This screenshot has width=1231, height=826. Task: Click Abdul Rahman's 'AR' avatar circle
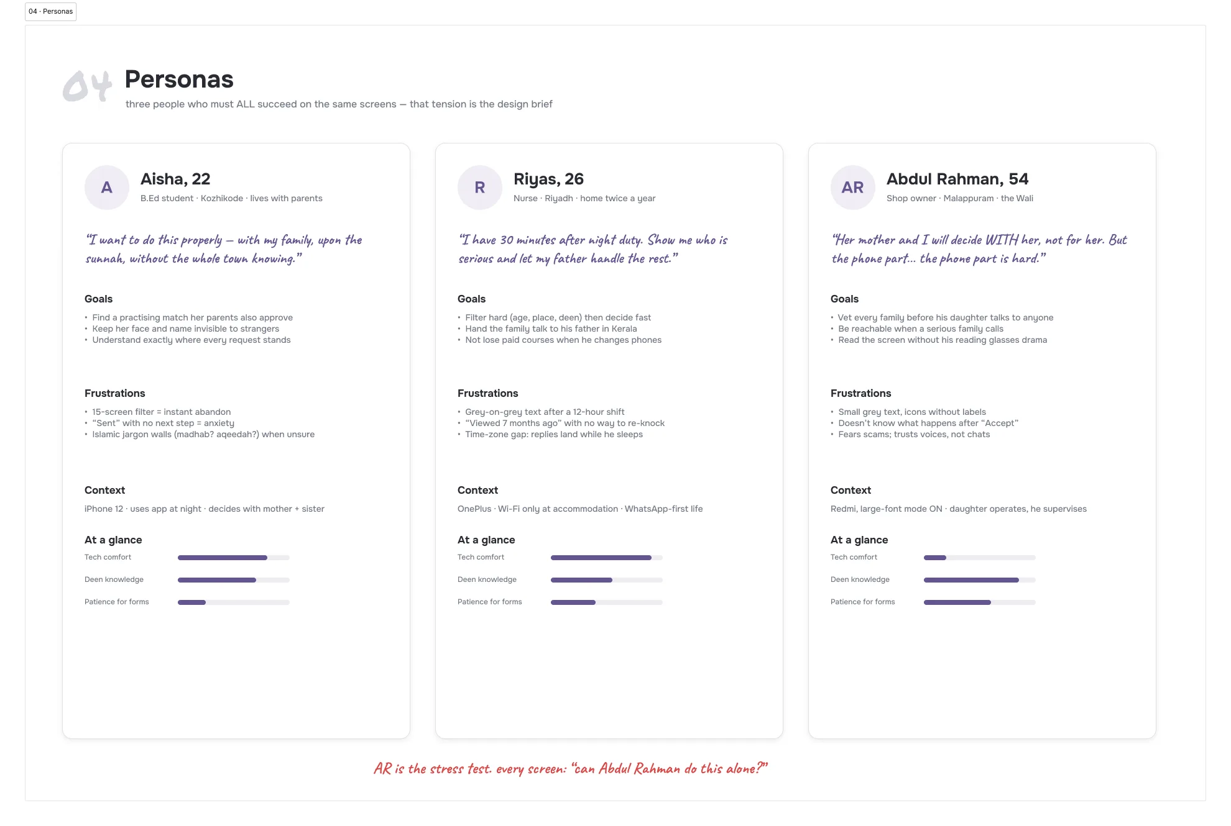pyautogui.click(x=853, y=188)
